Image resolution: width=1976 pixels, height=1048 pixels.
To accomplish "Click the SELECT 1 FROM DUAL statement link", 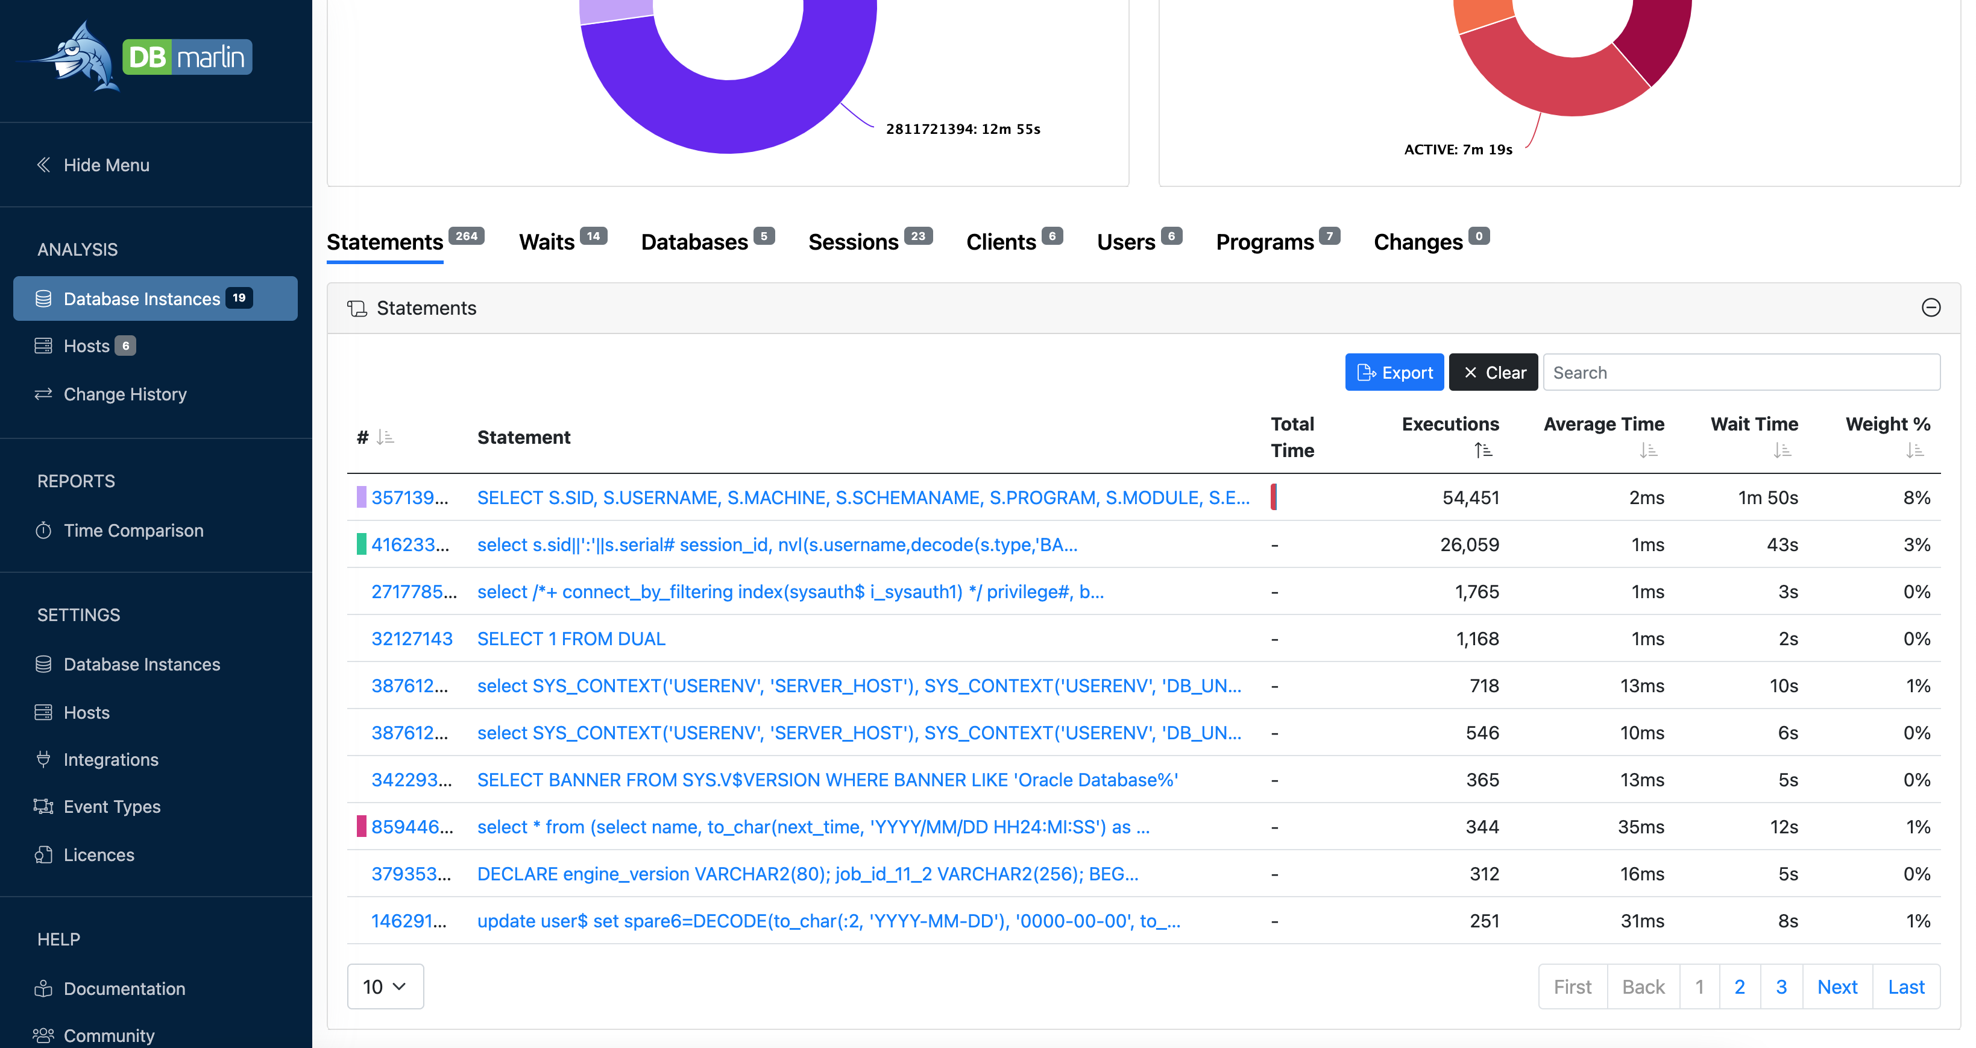I will coord(570,639).
